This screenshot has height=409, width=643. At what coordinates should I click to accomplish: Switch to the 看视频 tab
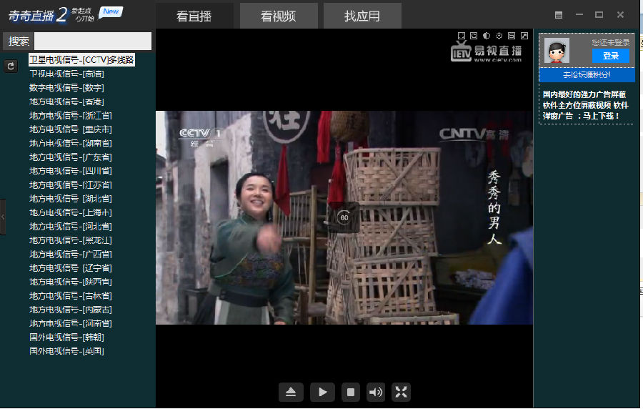279,16
